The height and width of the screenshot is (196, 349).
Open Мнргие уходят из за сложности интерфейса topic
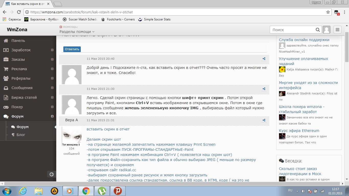tap(308, 85)
